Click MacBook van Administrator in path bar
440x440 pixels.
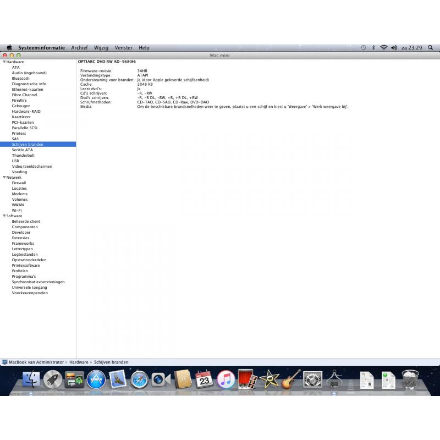[x=36, y=362]
